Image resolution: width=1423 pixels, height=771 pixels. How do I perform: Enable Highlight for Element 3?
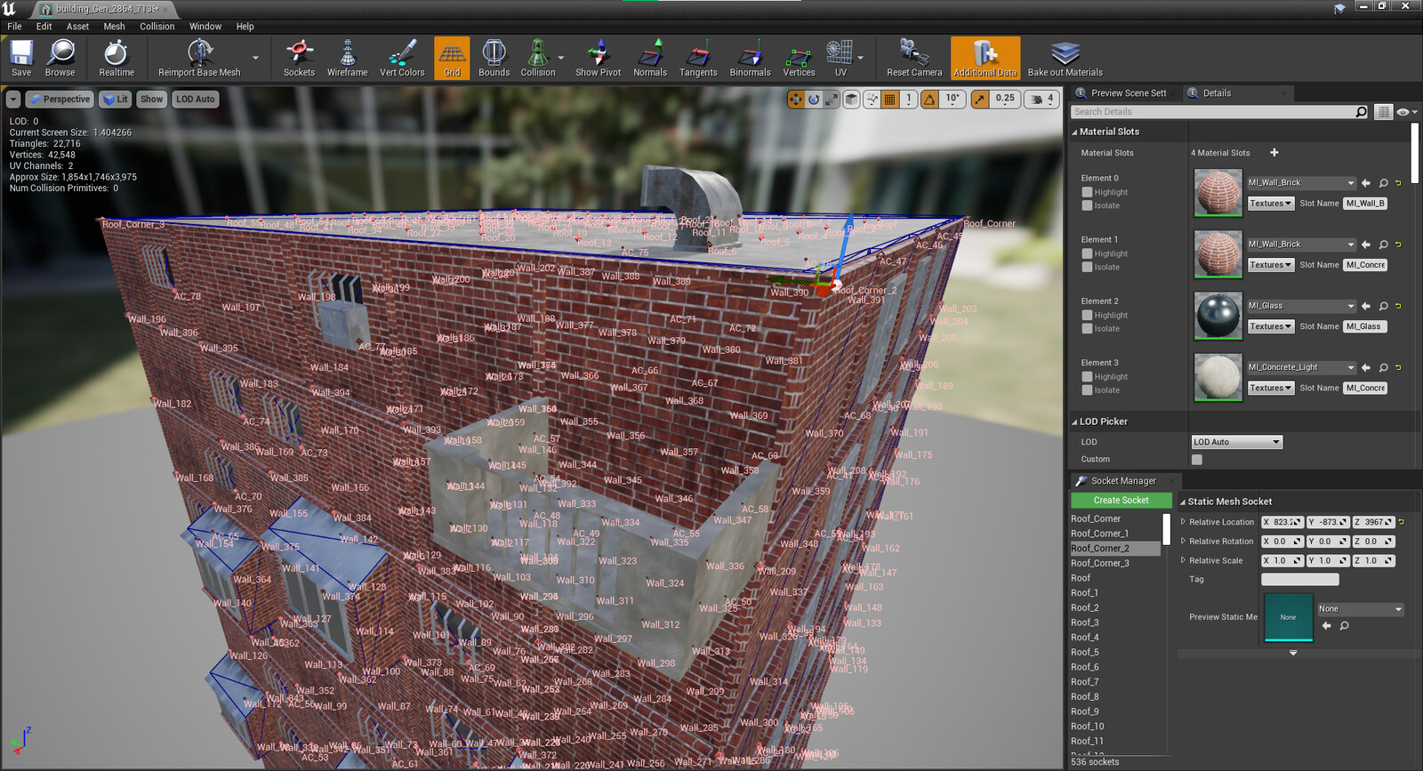(1087, 376)
